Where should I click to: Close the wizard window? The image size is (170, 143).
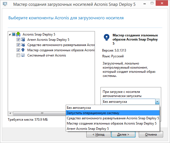tap(162, 3)
